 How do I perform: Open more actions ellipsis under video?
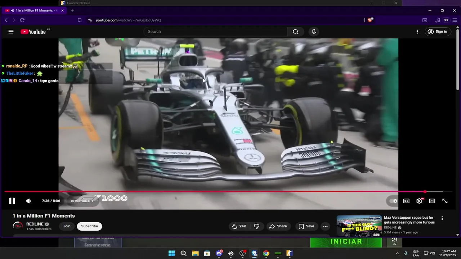[x=325, y=226]
